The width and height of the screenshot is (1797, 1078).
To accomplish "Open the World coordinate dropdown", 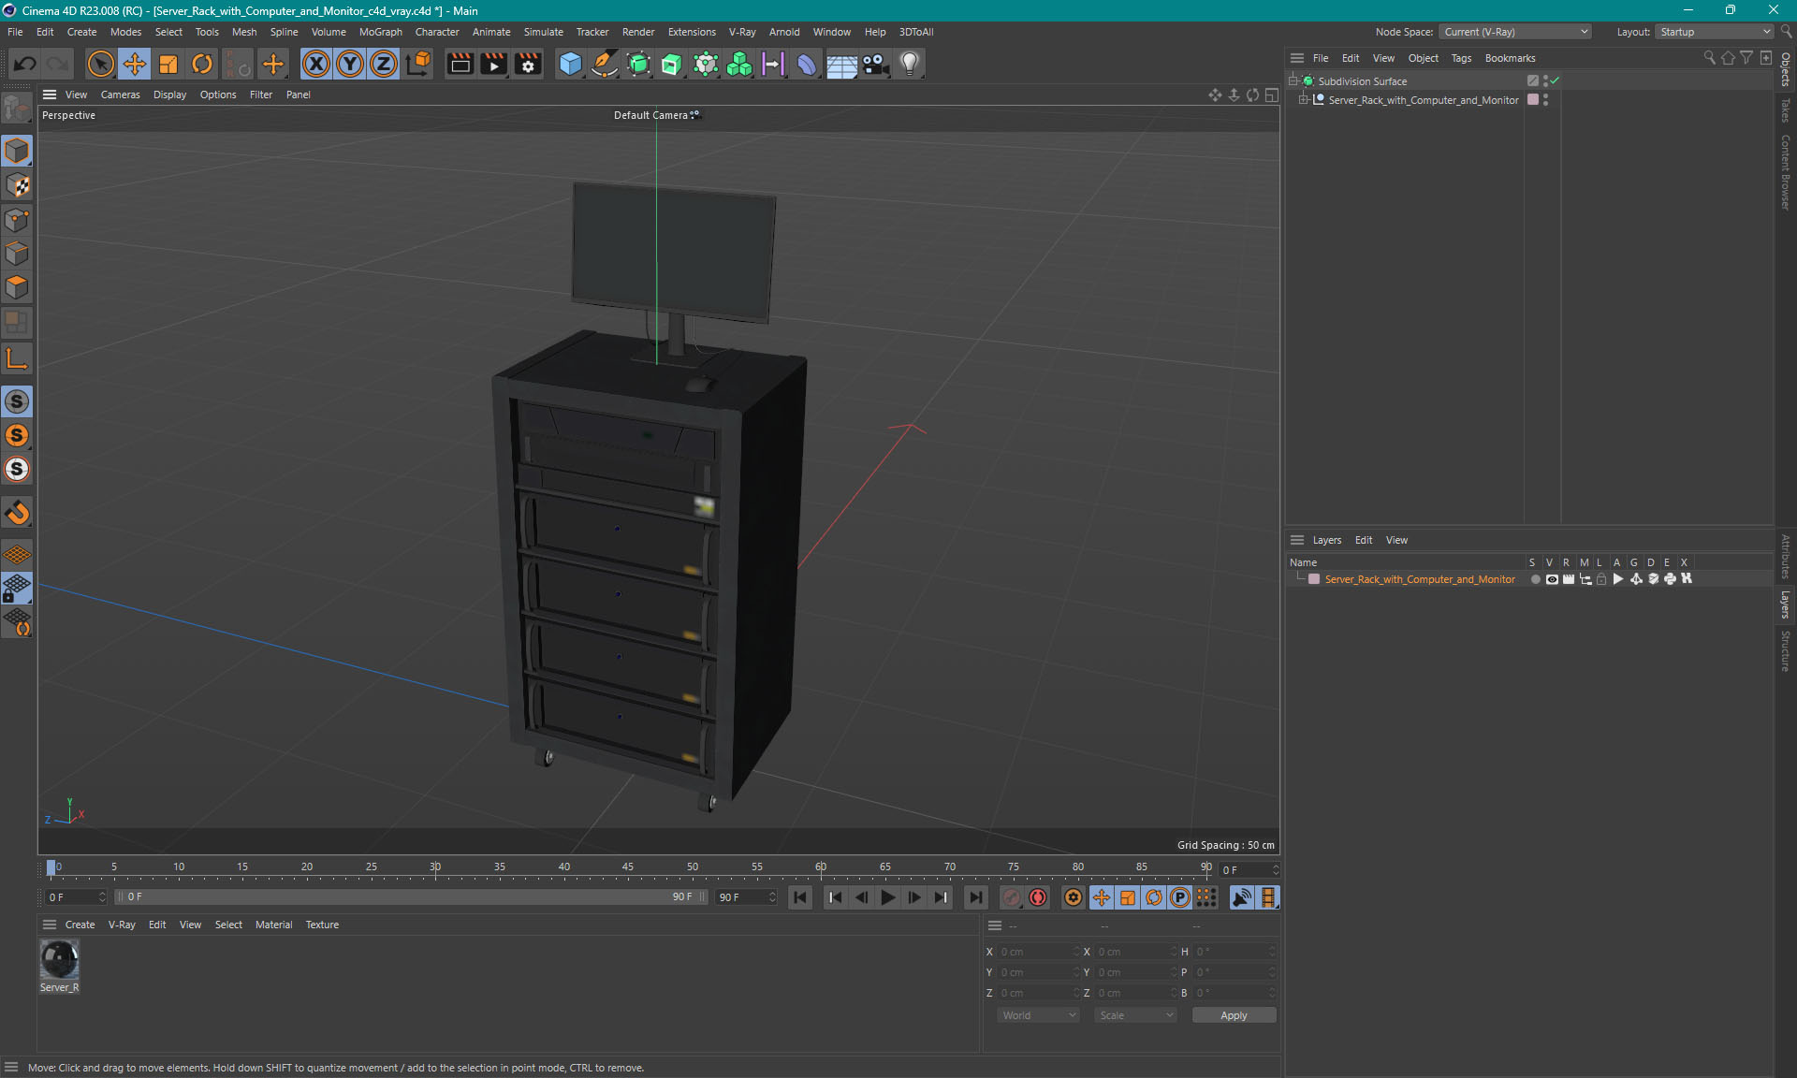I will click(x=1038, y=1015).
